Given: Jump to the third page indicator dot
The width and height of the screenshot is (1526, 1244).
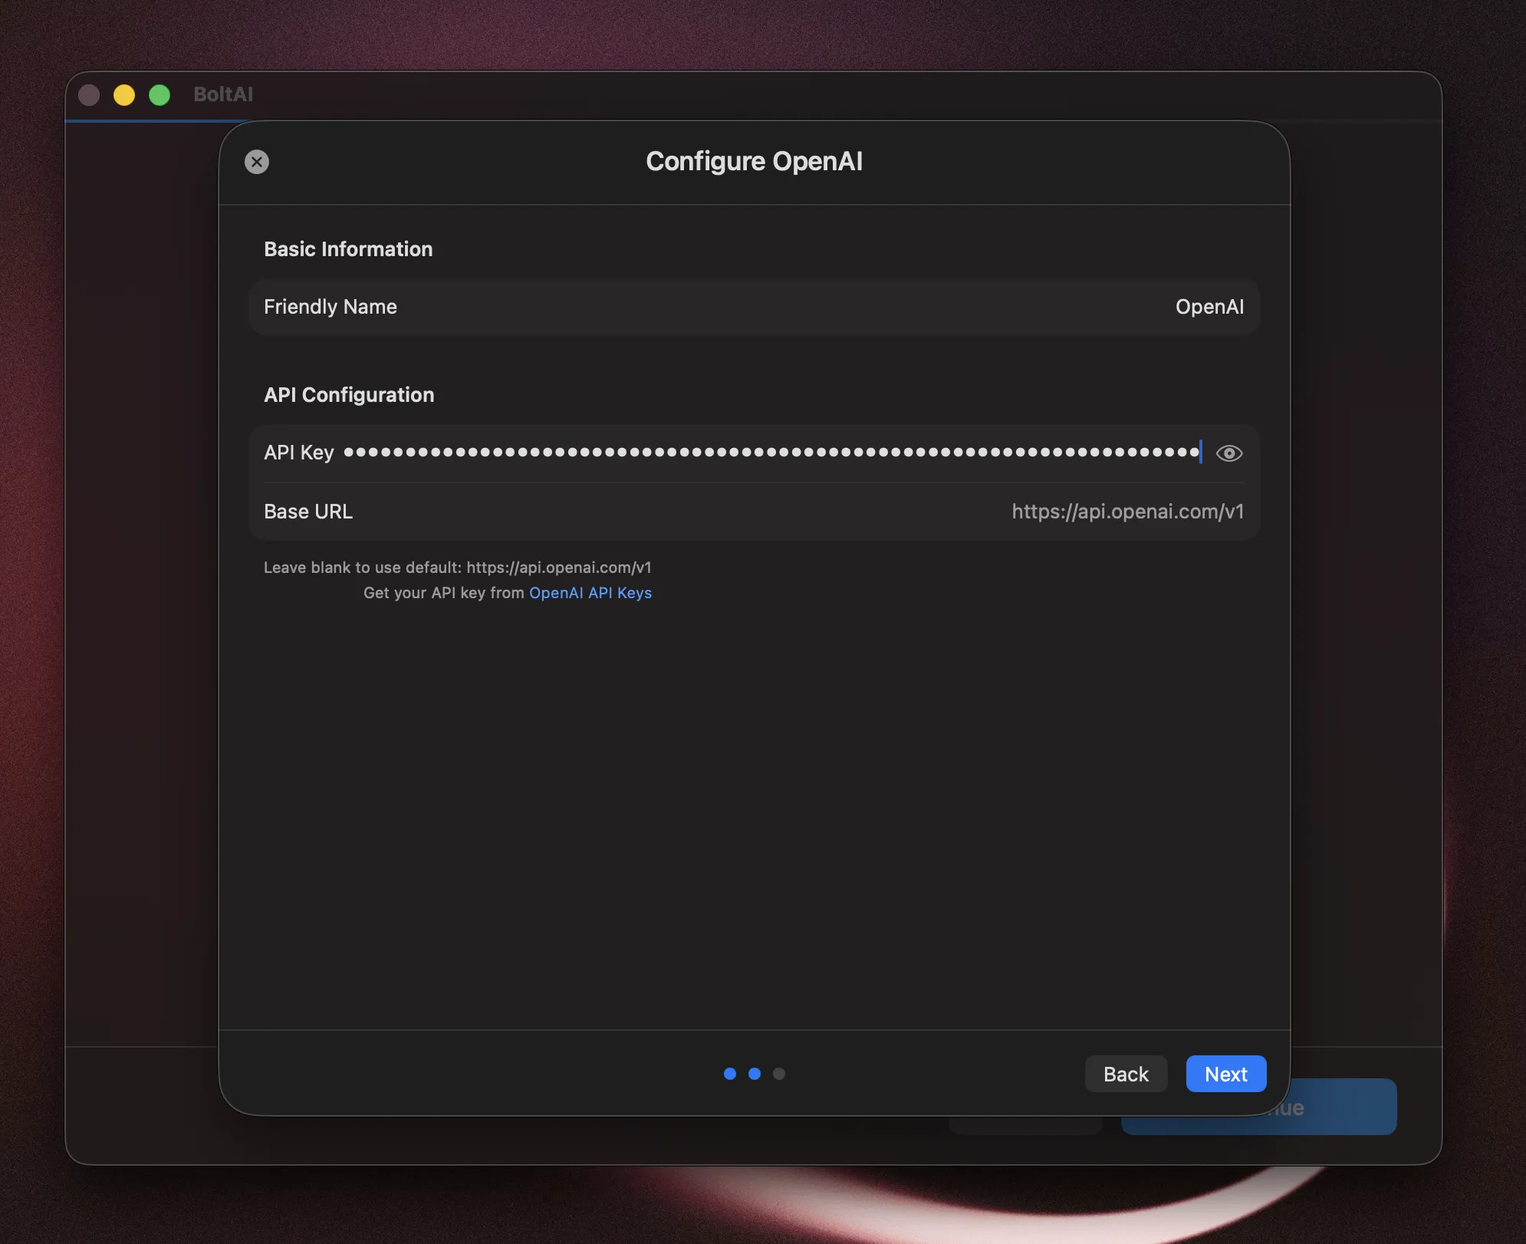Looking at the screenshot, I should (x=779, y=1074).
